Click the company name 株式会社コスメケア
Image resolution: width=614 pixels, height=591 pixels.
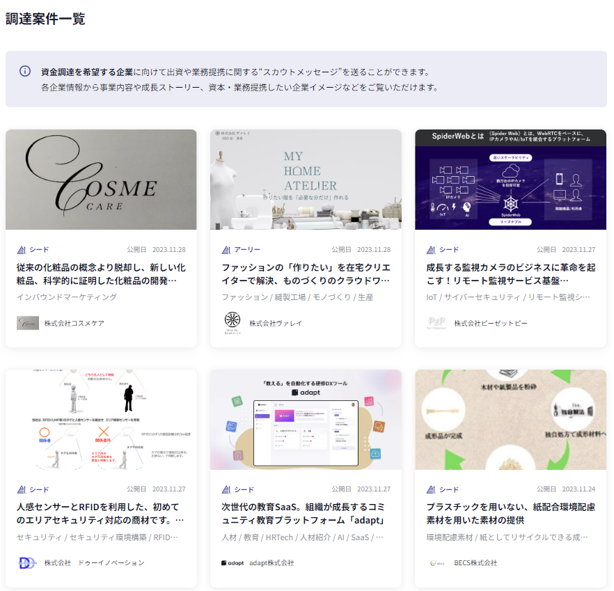pyautogui.click(x=74, y=323)
